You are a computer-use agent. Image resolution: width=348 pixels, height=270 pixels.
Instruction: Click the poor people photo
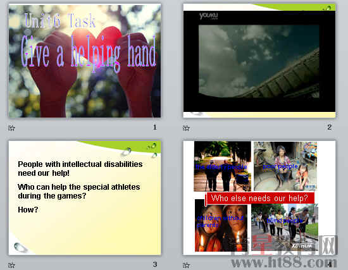(x=285, y=166)
